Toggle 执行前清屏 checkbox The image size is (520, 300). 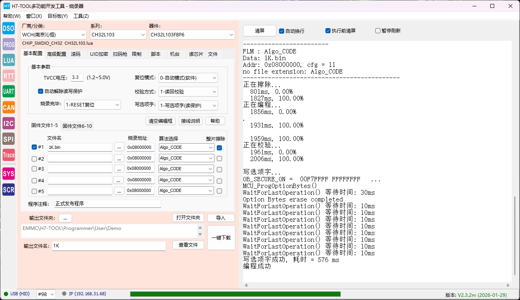click(x=328, y=30)
